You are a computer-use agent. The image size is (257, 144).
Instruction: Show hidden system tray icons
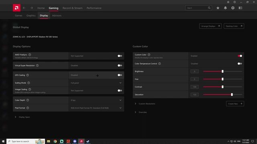[228, 141]
